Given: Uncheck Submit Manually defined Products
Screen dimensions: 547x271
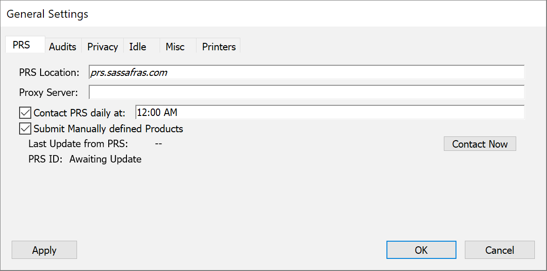Looking at the screenshot, I should pyautogui.click(x=24, y=129).
